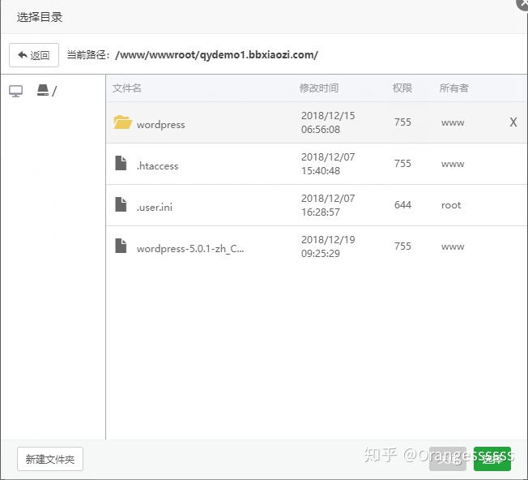The image size is (528, 480).
Task: Click the 返回 back button
Action: [x=34, y=55]
